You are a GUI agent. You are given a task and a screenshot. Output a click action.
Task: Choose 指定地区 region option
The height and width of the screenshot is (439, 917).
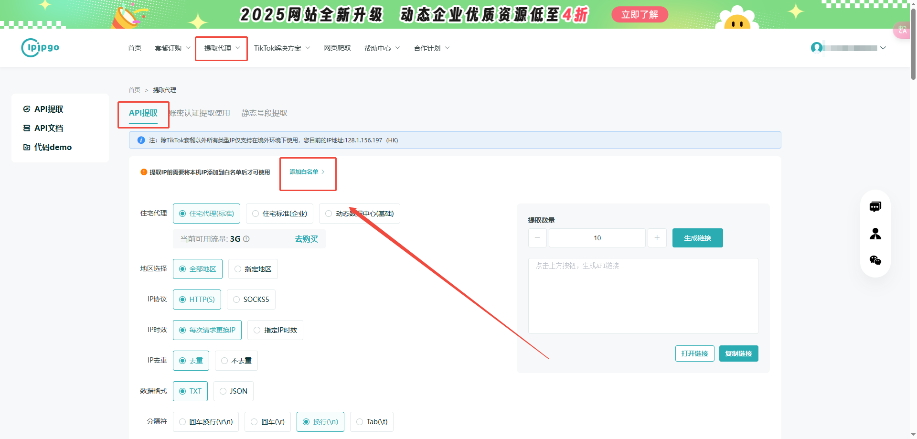tap(253, 269)
